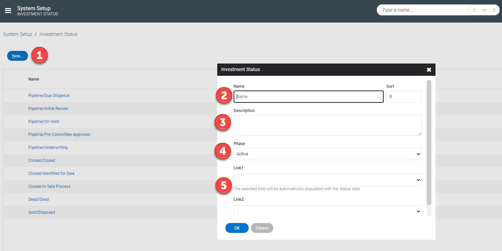Open the Link2 dropdown
This screenshot has width=502, height=251.
click(327, 211)
